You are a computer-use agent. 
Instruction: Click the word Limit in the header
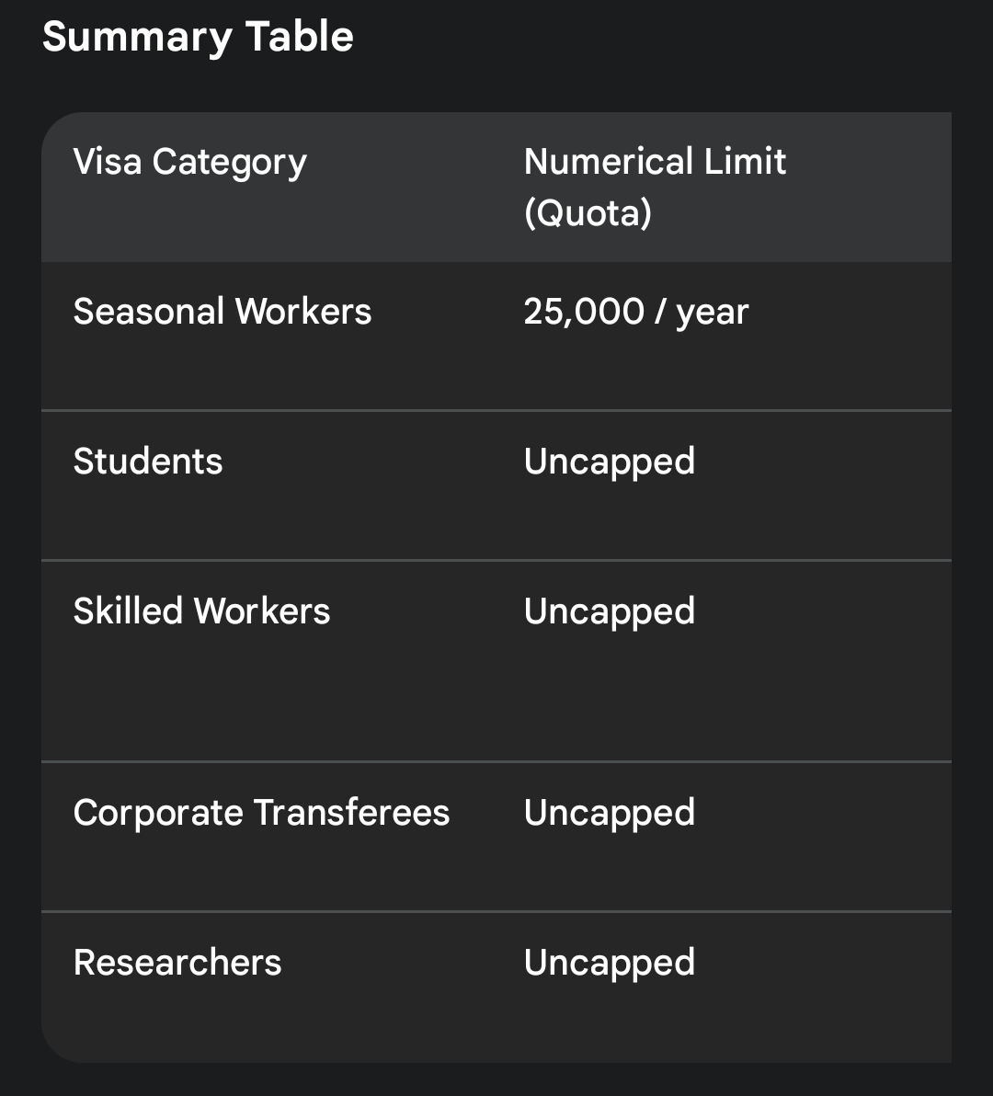pyautogui.click(x=745, y=162)
